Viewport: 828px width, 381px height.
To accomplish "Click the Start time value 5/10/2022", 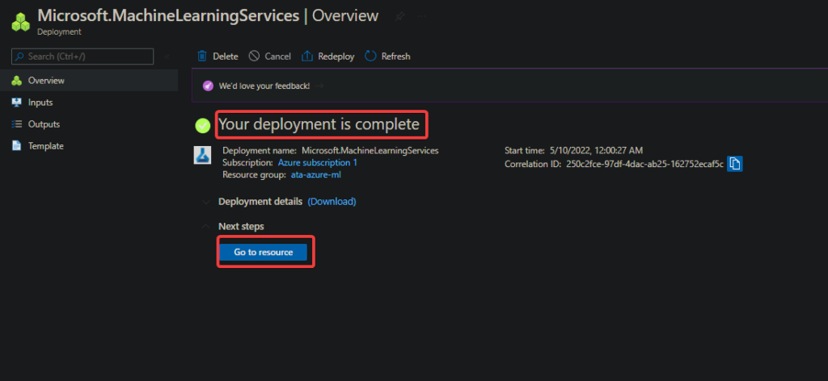I will click(x=596, y=150).
